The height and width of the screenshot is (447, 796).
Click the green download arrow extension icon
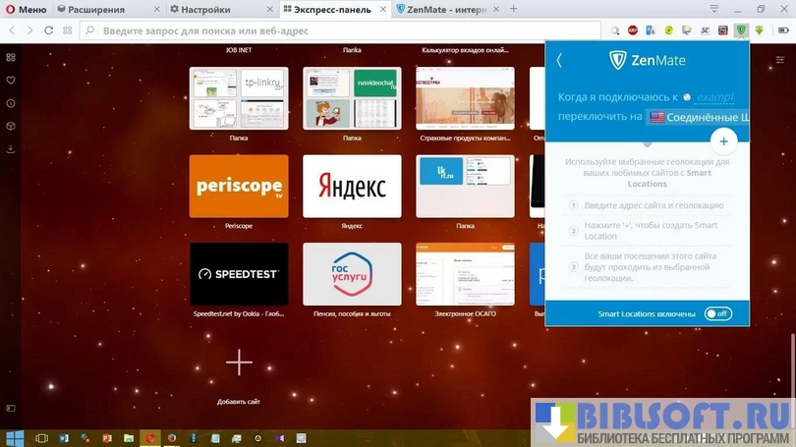[x=759, y=30]
